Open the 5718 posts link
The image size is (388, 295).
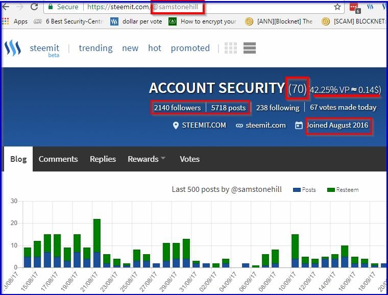[x=228, y=108]
